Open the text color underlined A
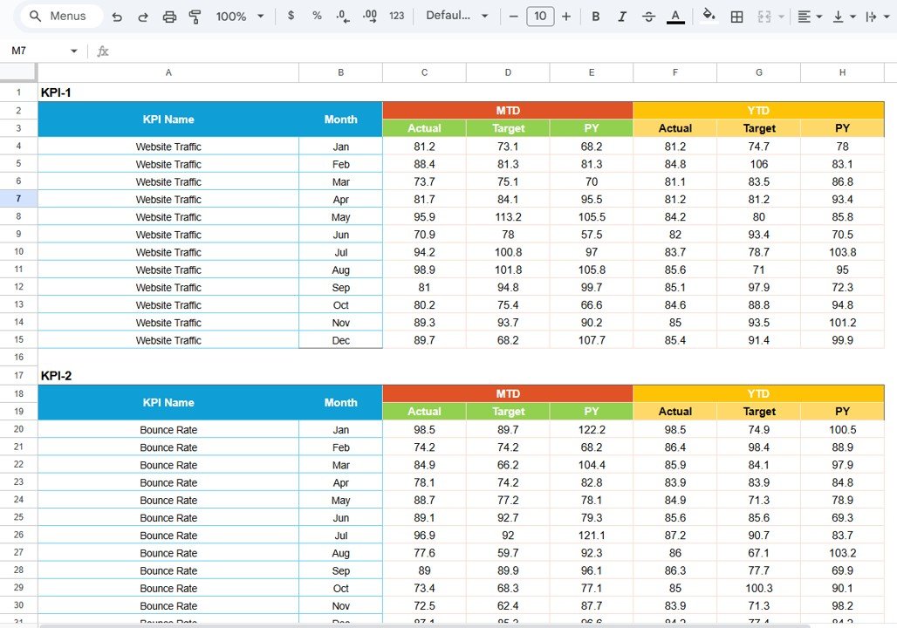This screenshot has height=628, width=897. pos(675,17)
